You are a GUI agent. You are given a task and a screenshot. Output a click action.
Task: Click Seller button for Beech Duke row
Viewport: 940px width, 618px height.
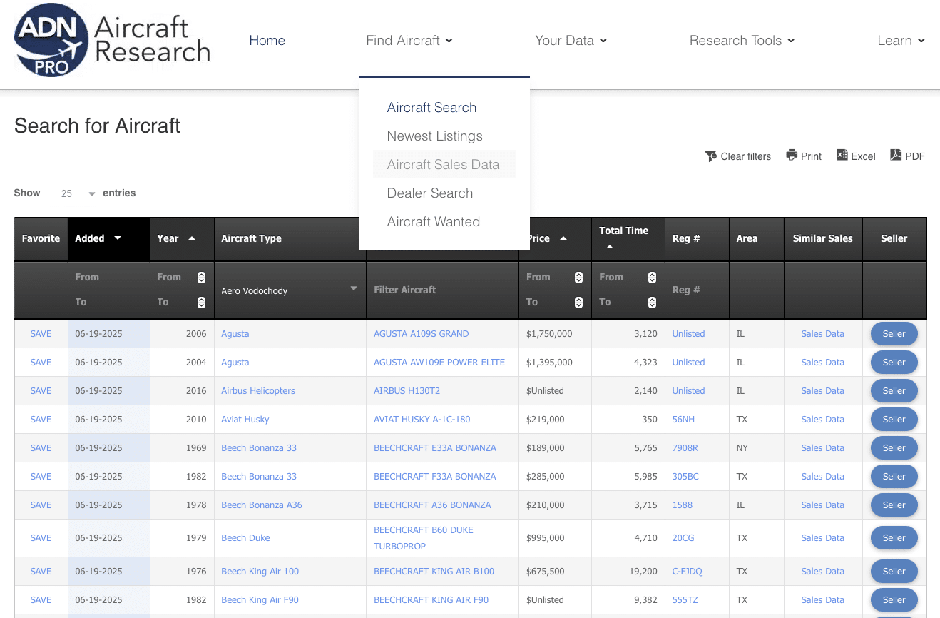(894, 538)
